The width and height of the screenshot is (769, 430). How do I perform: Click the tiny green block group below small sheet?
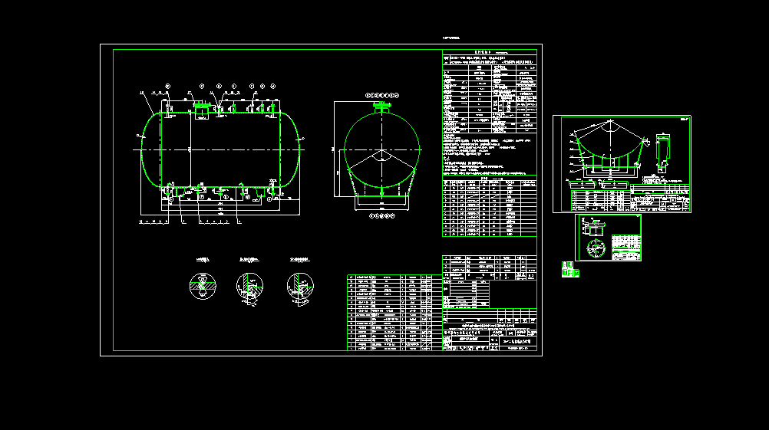tap(570, 269)
